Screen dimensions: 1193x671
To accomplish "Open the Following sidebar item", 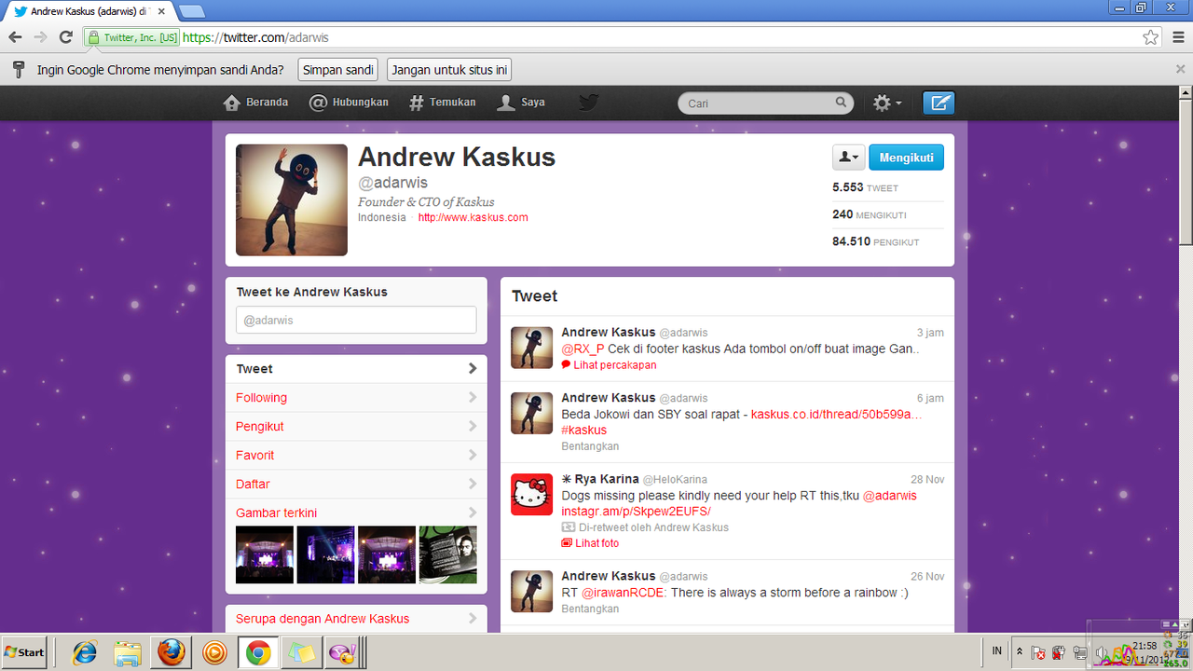I will tap(356, 398).
